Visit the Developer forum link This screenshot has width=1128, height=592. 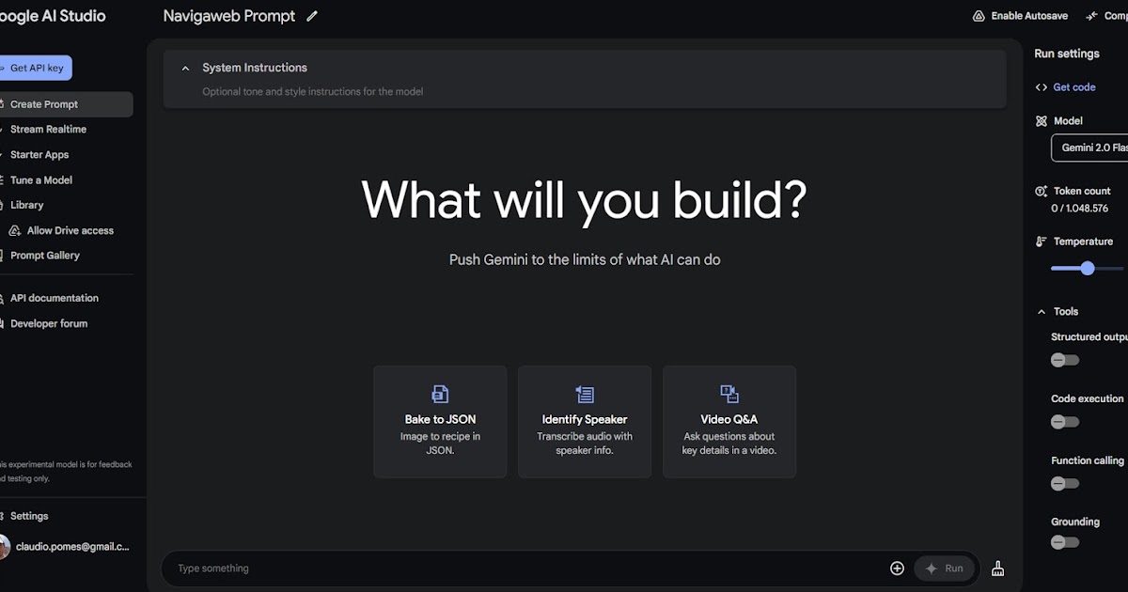(x=49, y=323)
